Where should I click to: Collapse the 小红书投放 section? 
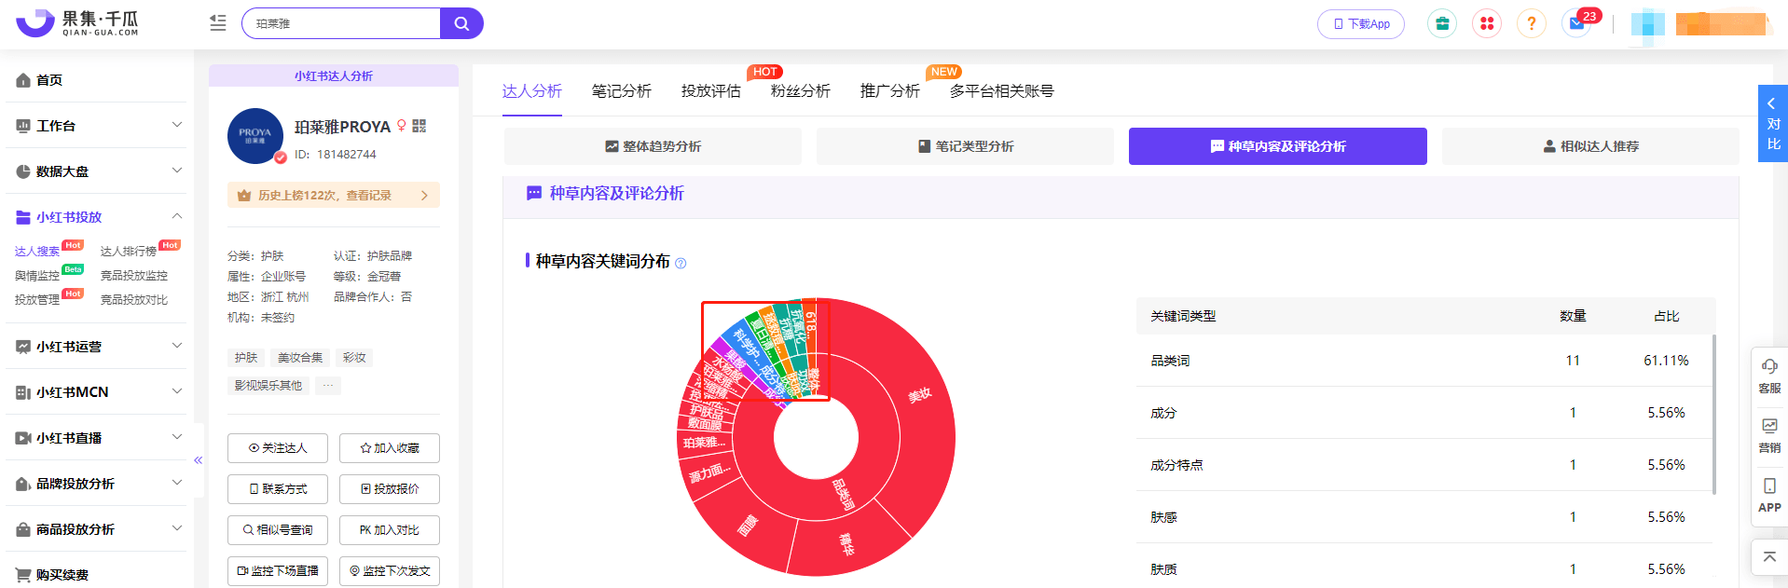[x=97, y=217]
